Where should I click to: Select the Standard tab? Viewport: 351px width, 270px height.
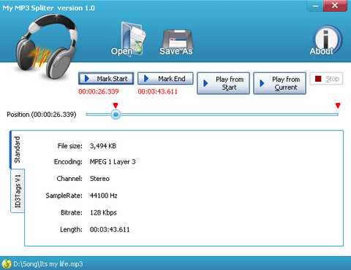17,150
